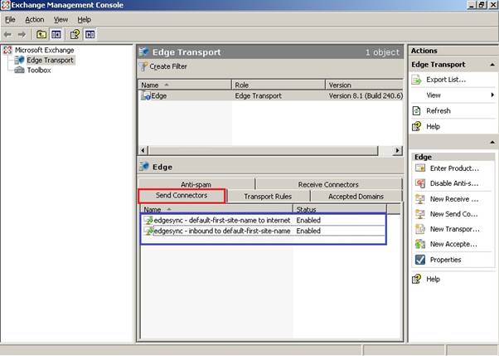Open the Action menu
Image resolution: width=499 pixels, height=356 pixels.
click(x=34, y=20)
